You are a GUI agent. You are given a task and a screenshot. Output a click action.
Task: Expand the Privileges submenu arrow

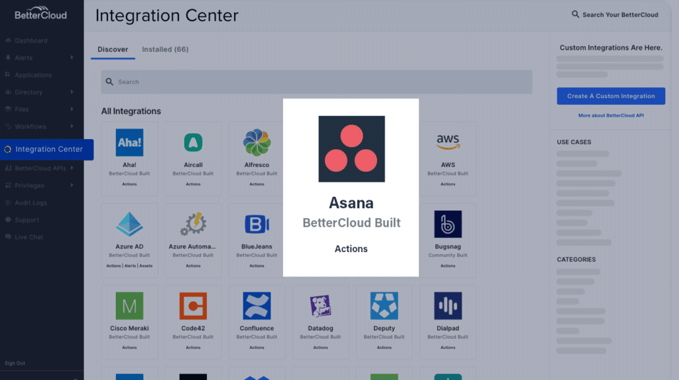[x=72, y=185]
